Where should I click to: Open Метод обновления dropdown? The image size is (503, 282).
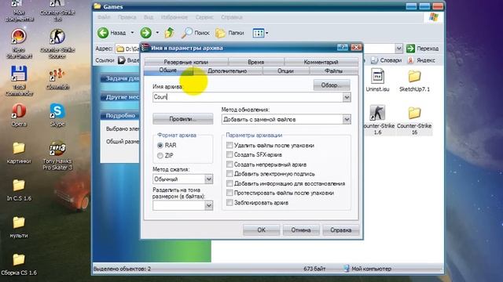pos(347,120)
